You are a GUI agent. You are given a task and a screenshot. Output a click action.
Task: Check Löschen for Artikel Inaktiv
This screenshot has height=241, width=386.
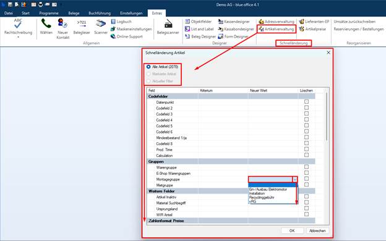(x=306, y=197)
